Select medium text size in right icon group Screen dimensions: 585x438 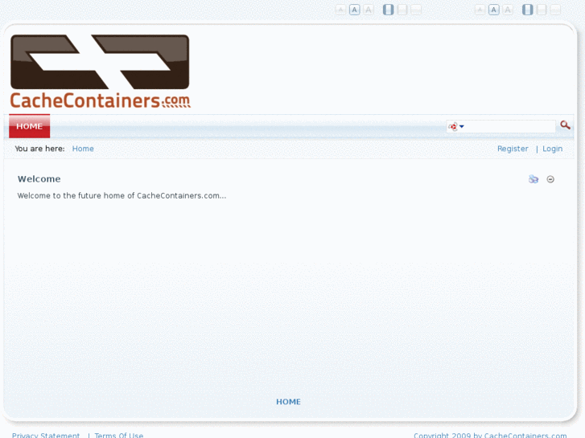tap(494, 10)
